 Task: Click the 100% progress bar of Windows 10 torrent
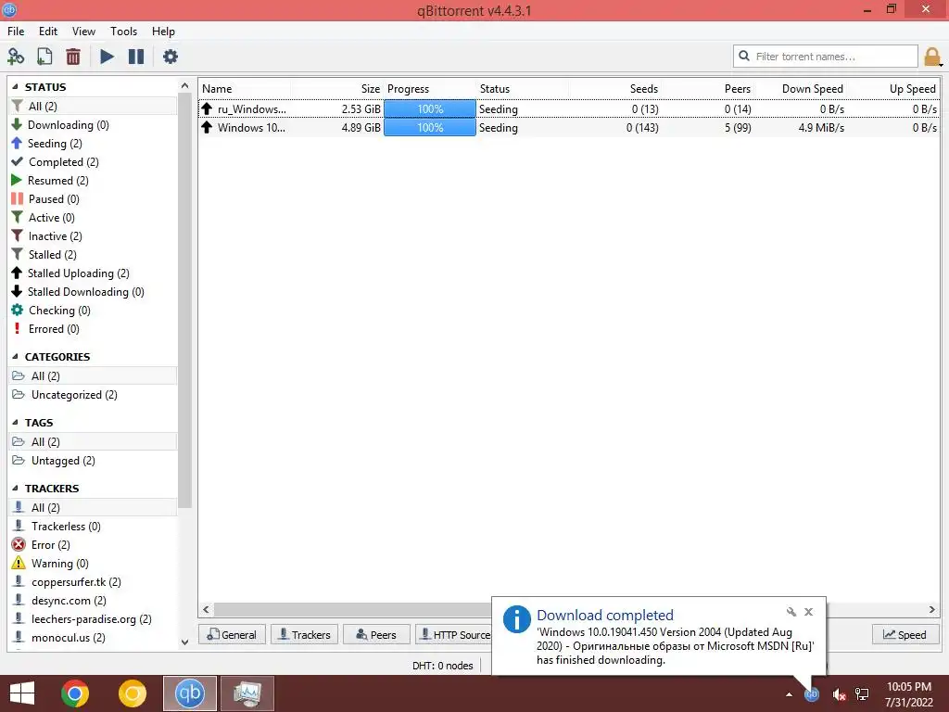coord(430,128)
